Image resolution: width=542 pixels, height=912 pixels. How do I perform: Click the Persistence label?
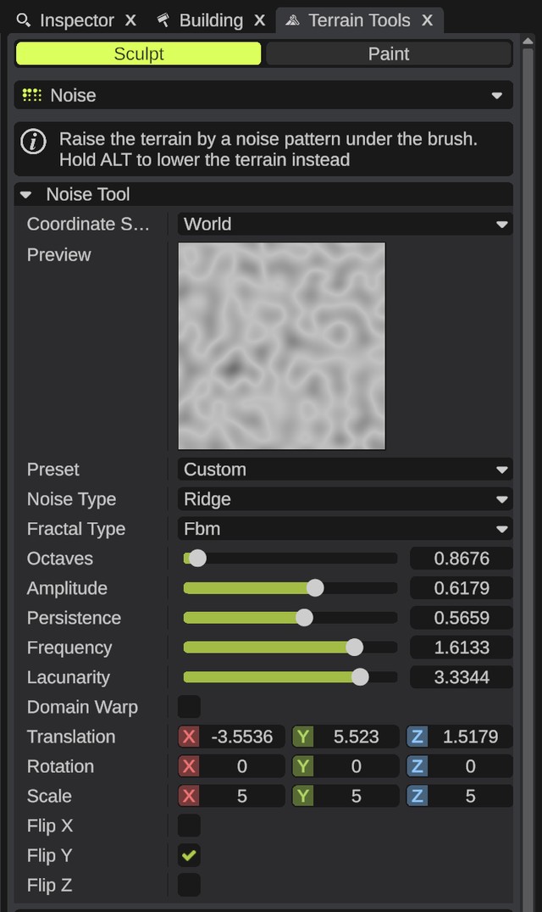coord(74,618)
